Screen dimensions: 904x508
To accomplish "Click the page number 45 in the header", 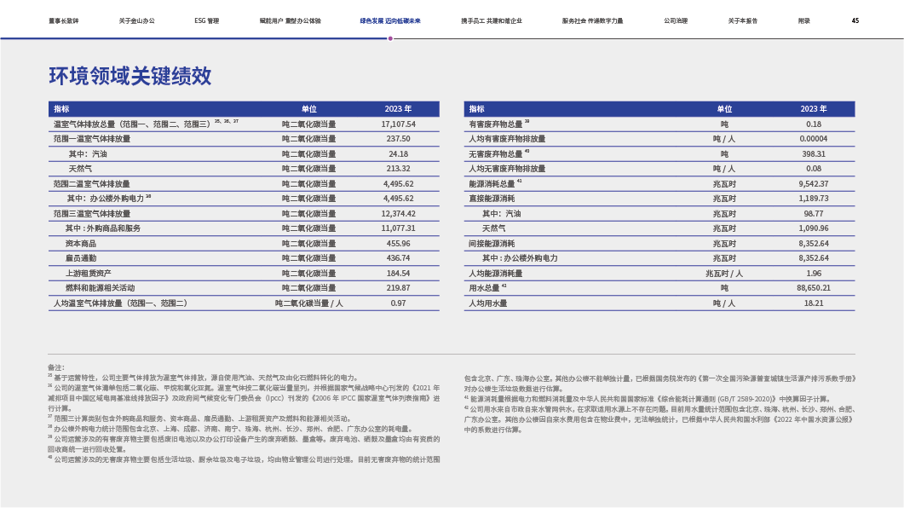I will pos(855,20).
